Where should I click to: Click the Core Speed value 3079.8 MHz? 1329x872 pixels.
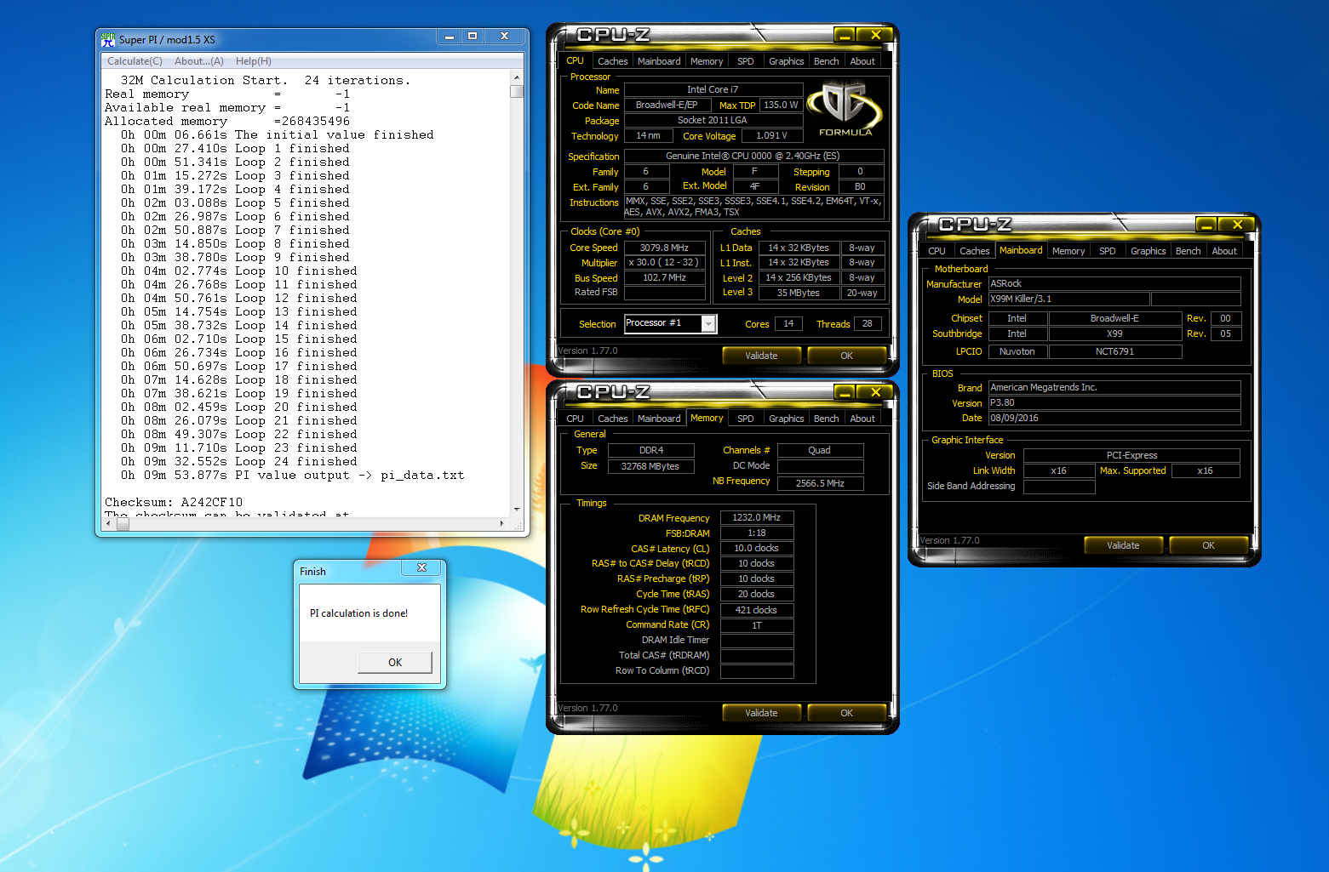pos(664,248)
